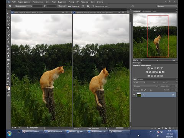The image size is (184, 138).
Task: Select the Zoom tool
Action: pyautogui.click(x=8, y=81)
